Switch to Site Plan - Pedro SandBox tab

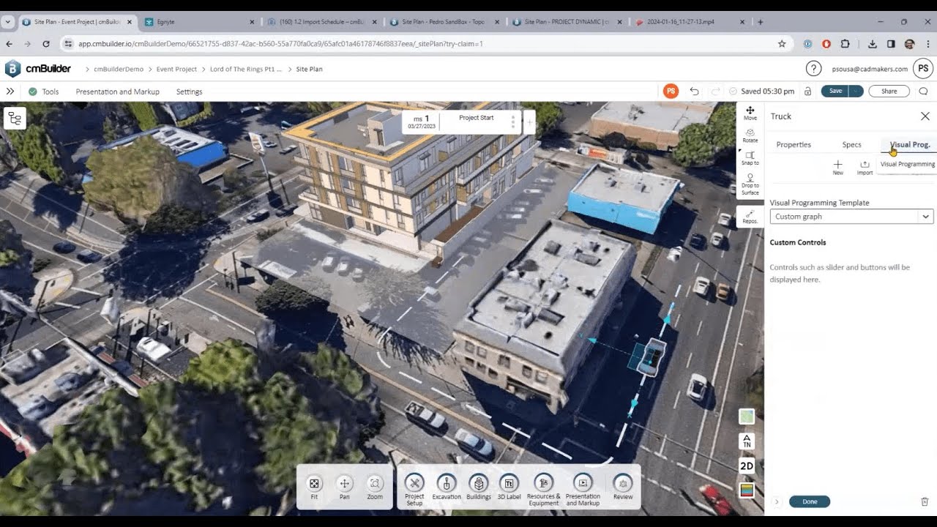(x=444, y=22)
